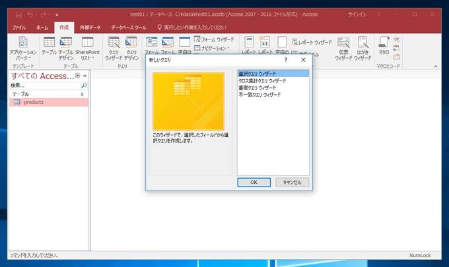Click the レポート (Report) ribbon icon
The image size is (449, 267).
pyautogui.click(x=249, y=45)
